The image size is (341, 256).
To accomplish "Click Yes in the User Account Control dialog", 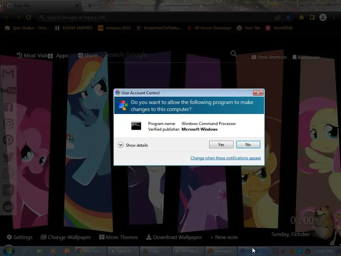I will pyautogui.click(x=221, y=145).
